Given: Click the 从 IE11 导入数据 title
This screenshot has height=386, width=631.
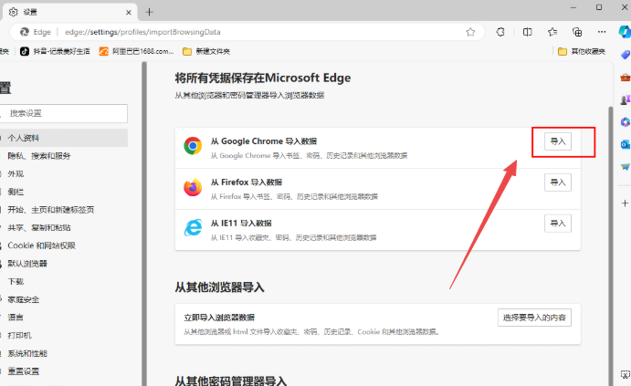Looking at the screenshot, I should [x=241, y=224].
